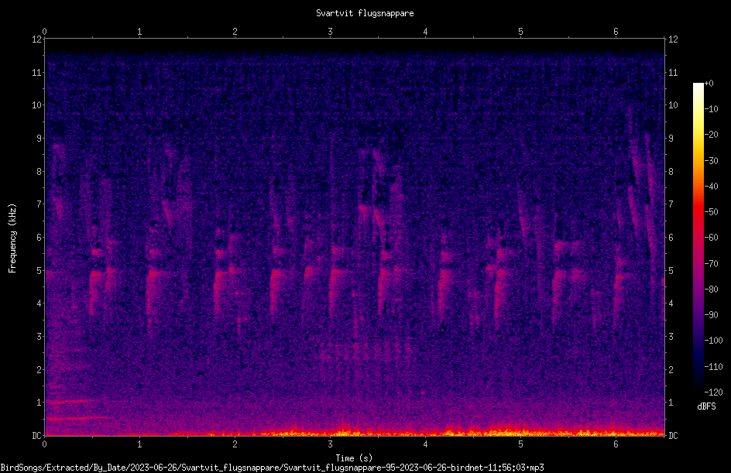Click "11" on the left frequency axis
The width and height of the screenshot is (731, 473).
click(36, 72)
